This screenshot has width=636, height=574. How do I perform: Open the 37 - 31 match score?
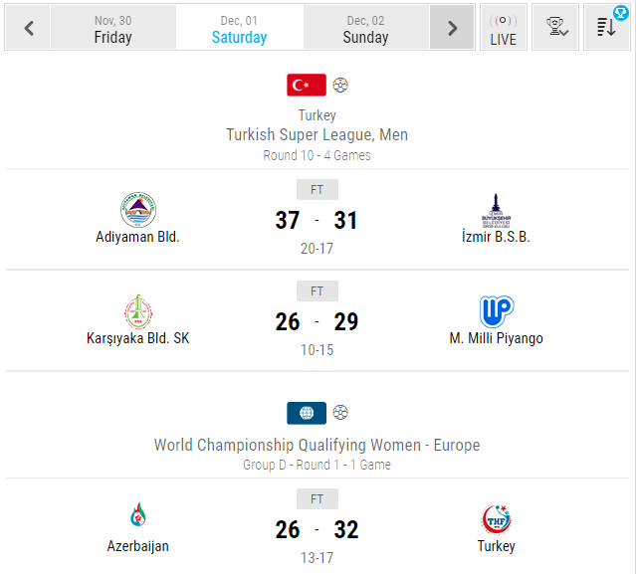coord(317,220)
